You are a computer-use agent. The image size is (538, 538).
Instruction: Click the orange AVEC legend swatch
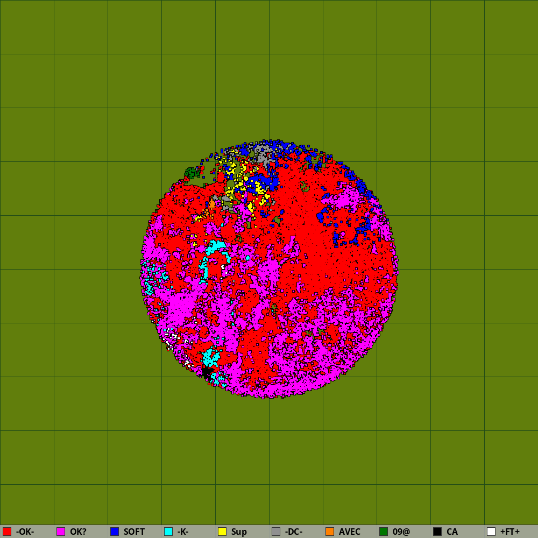(330, 532)
